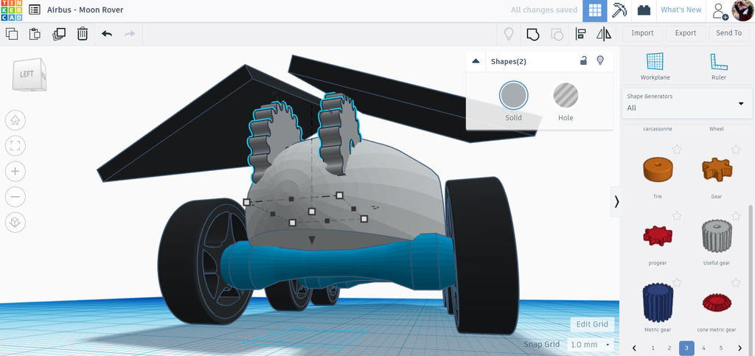Viewport: 755px width, 356px height.
Task: Go to shapes page 1
Action: [653, 348]
